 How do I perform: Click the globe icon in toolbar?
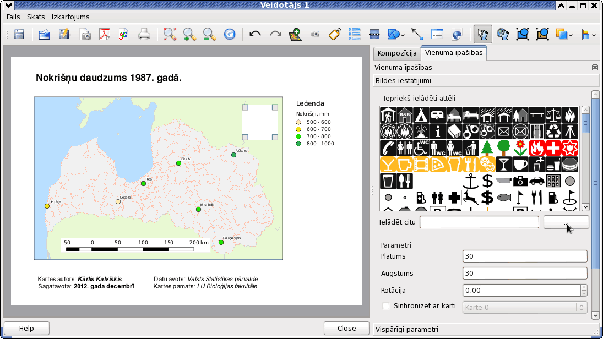click(457, 35)
